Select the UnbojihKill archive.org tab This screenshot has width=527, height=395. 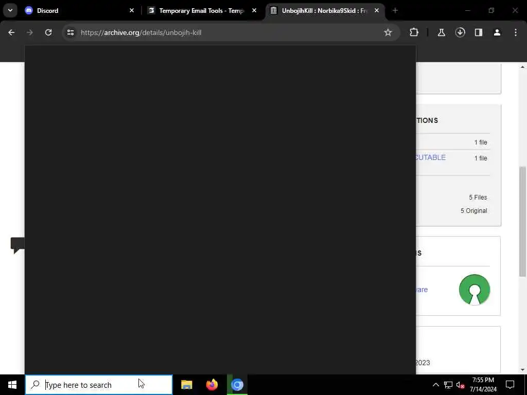[x=325, y=10]
